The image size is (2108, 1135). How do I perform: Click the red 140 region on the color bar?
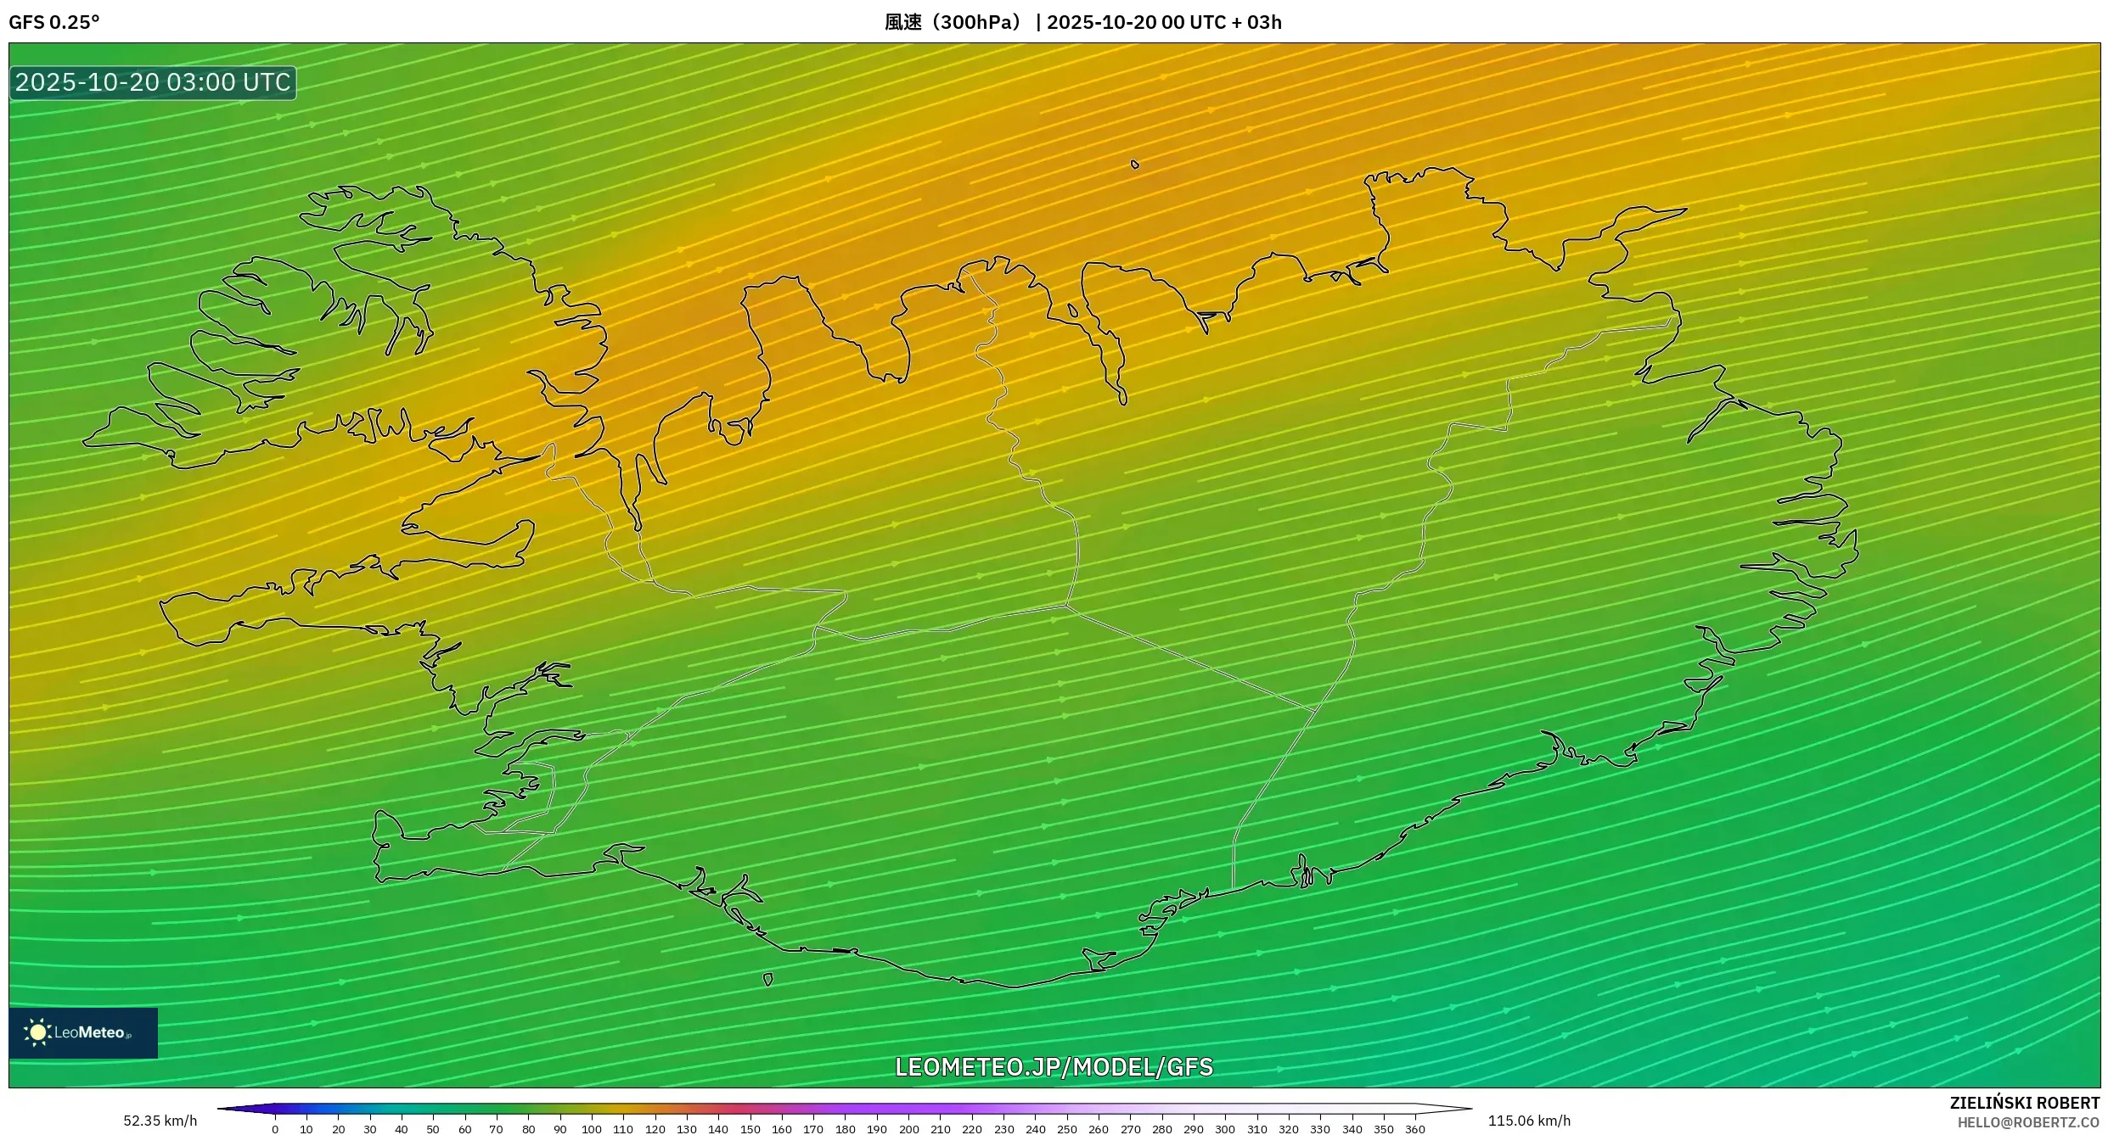coord(718,1108)
